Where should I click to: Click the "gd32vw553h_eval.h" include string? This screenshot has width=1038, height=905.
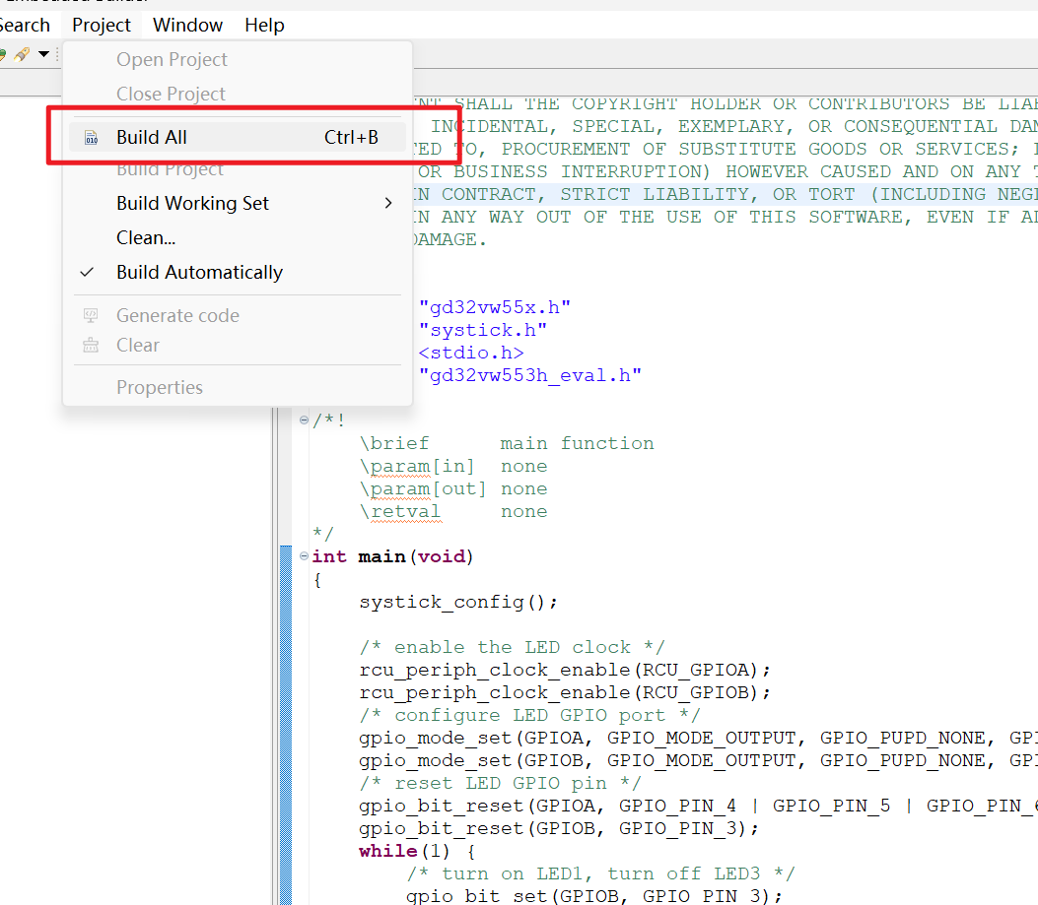(x=529, y=375)
